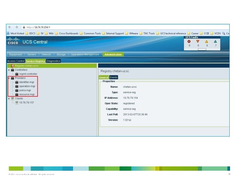The width and height of the screenshot is (239, 179).
Task: Open UCS technical reference bookmark folder
Action: [171, 33]
